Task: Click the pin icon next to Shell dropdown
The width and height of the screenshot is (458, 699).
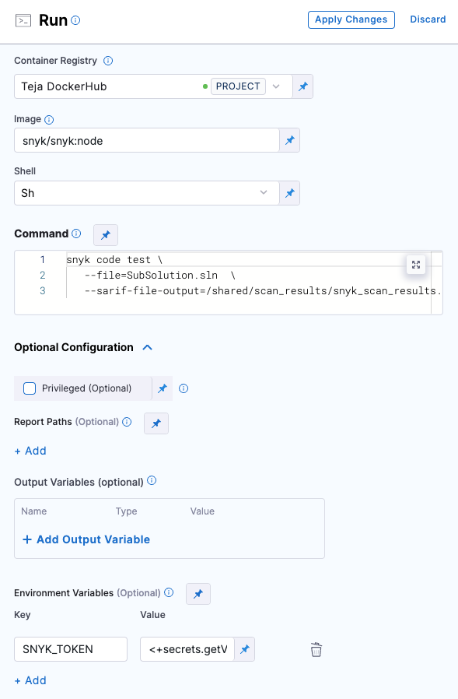Action: pyautogui.click(x=289, y=193)
